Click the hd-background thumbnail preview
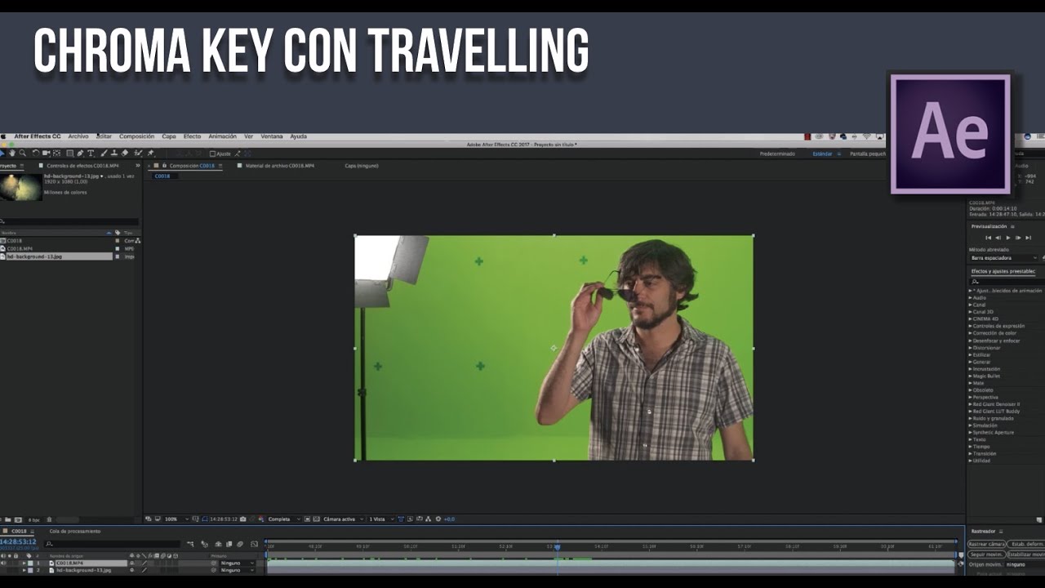Viewport: 1045px width, 588px height. click(x=20, y=186)
